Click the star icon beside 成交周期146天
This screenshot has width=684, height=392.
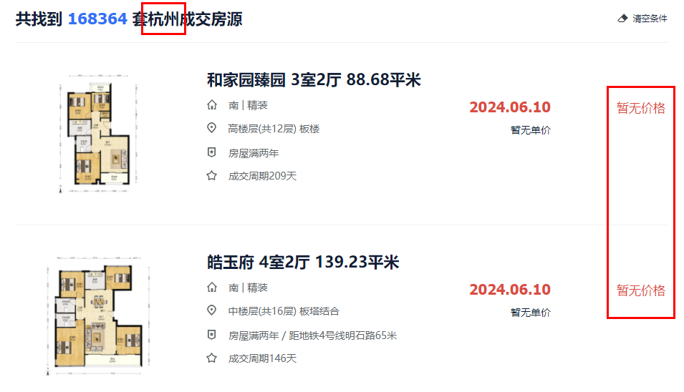211,358
